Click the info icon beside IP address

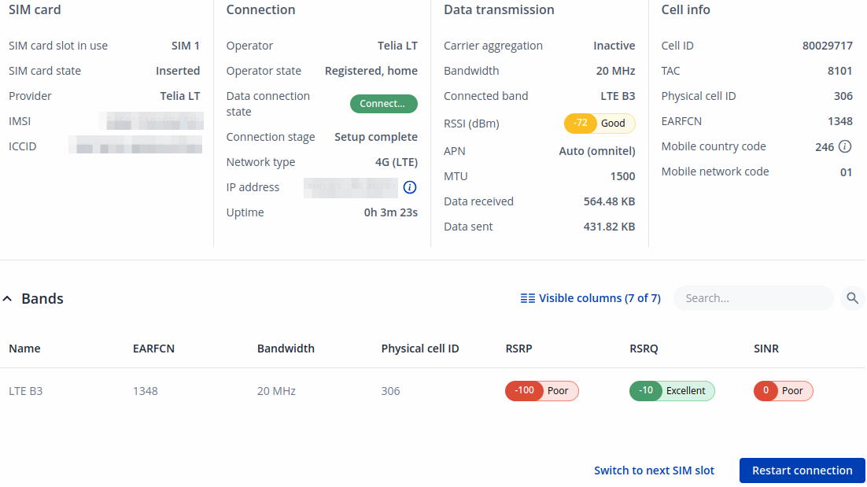pos(409,187)
